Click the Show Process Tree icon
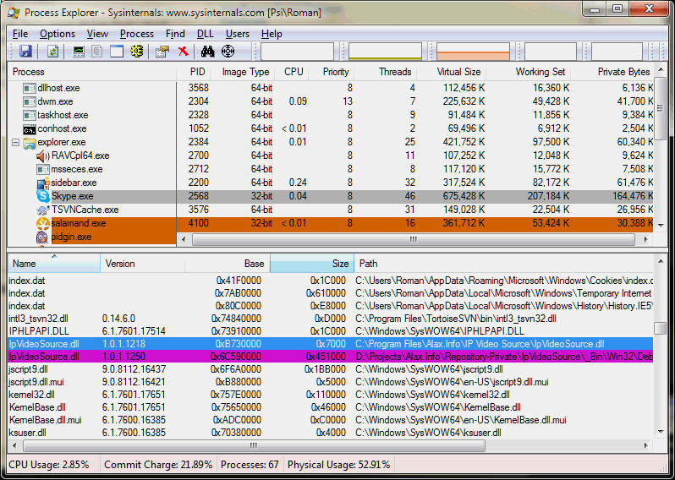 point(97,52)
